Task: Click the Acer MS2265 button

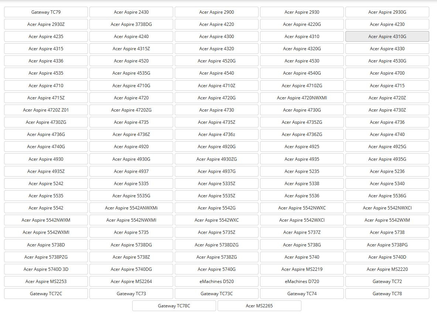Action: tap(259, 306)
